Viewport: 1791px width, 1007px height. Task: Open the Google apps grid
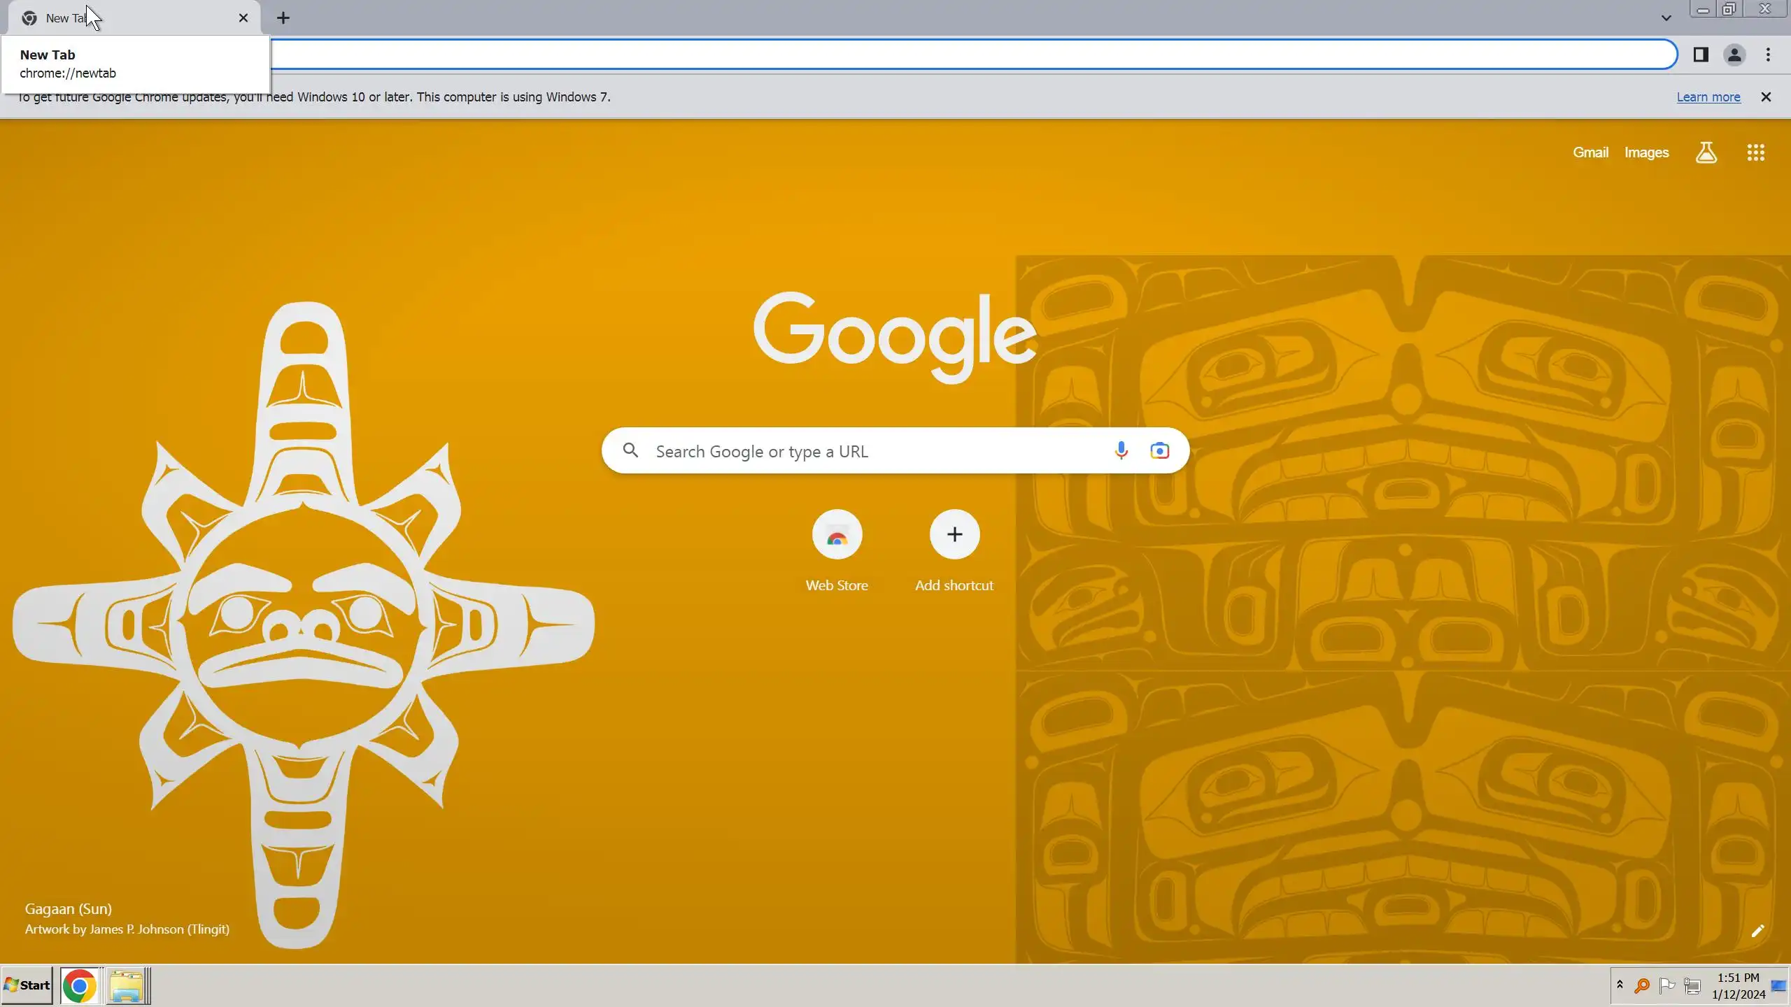(1755, 152)
